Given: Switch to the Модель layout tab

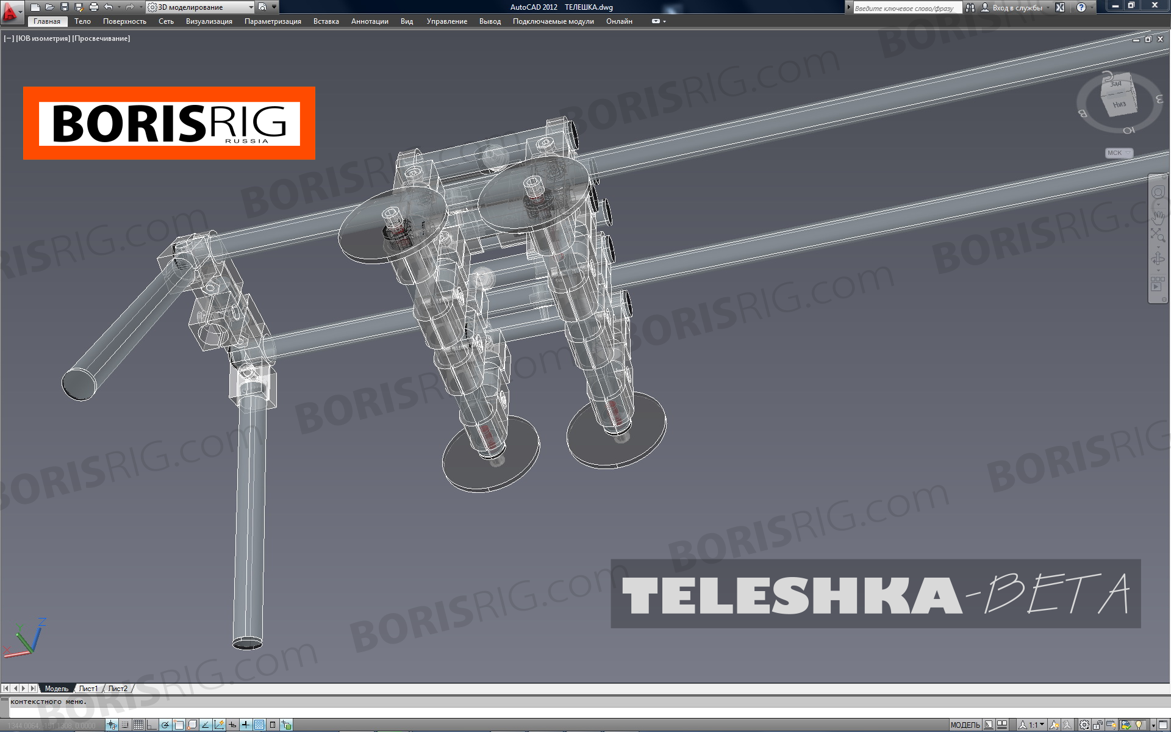Looking at the screenshot, I should point(57,689).
